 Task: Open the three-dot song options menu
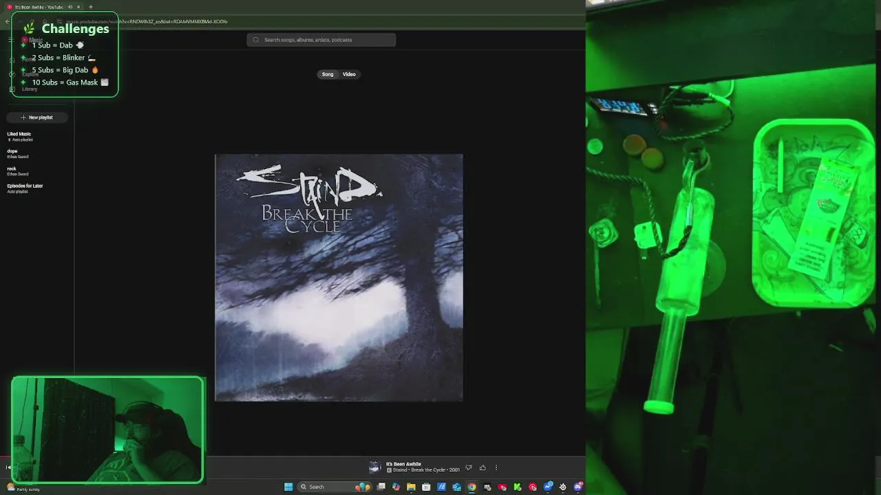496,467
